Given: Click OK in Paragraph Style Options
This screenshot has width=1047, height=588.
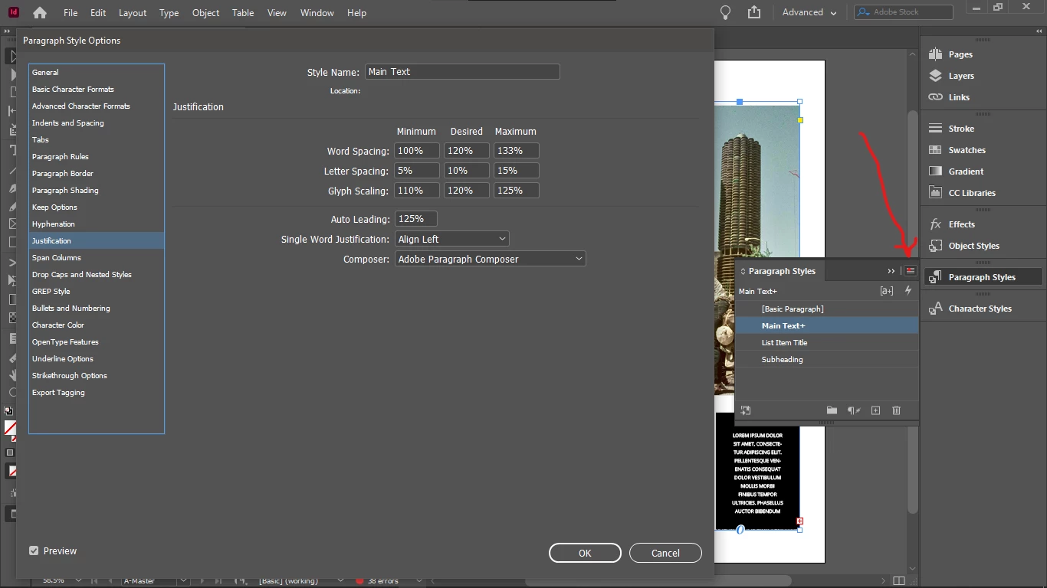Looking at the screenshot, I should tap(585, 553).
